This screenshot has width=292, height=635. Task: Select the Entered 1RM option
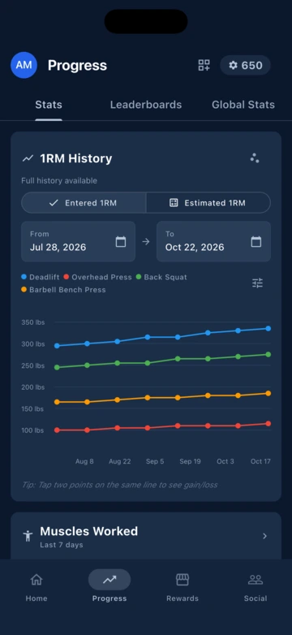coord(84,203)
